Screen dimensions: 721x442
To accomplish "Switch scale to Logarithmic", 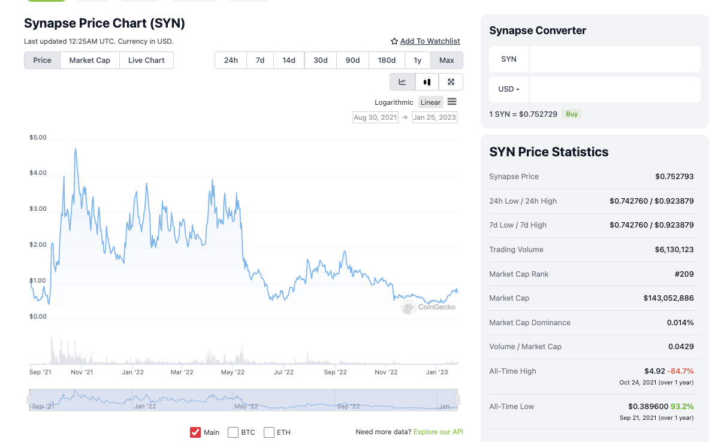I will pyautogui.click(x=394, y=102).
